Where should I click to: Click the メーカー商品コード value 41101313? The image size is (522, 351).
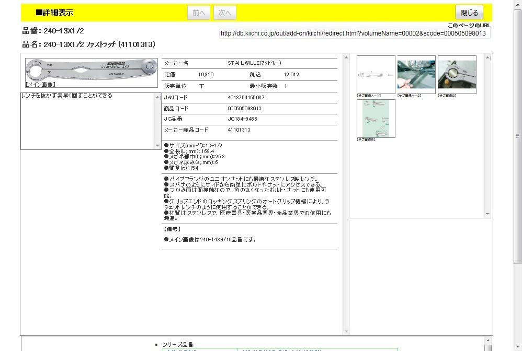click(x=239, y=130)
